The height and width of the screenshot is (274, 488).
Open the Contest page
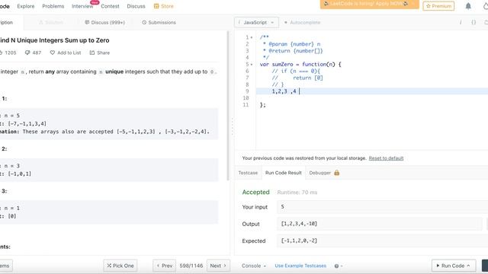click(110, 6)
